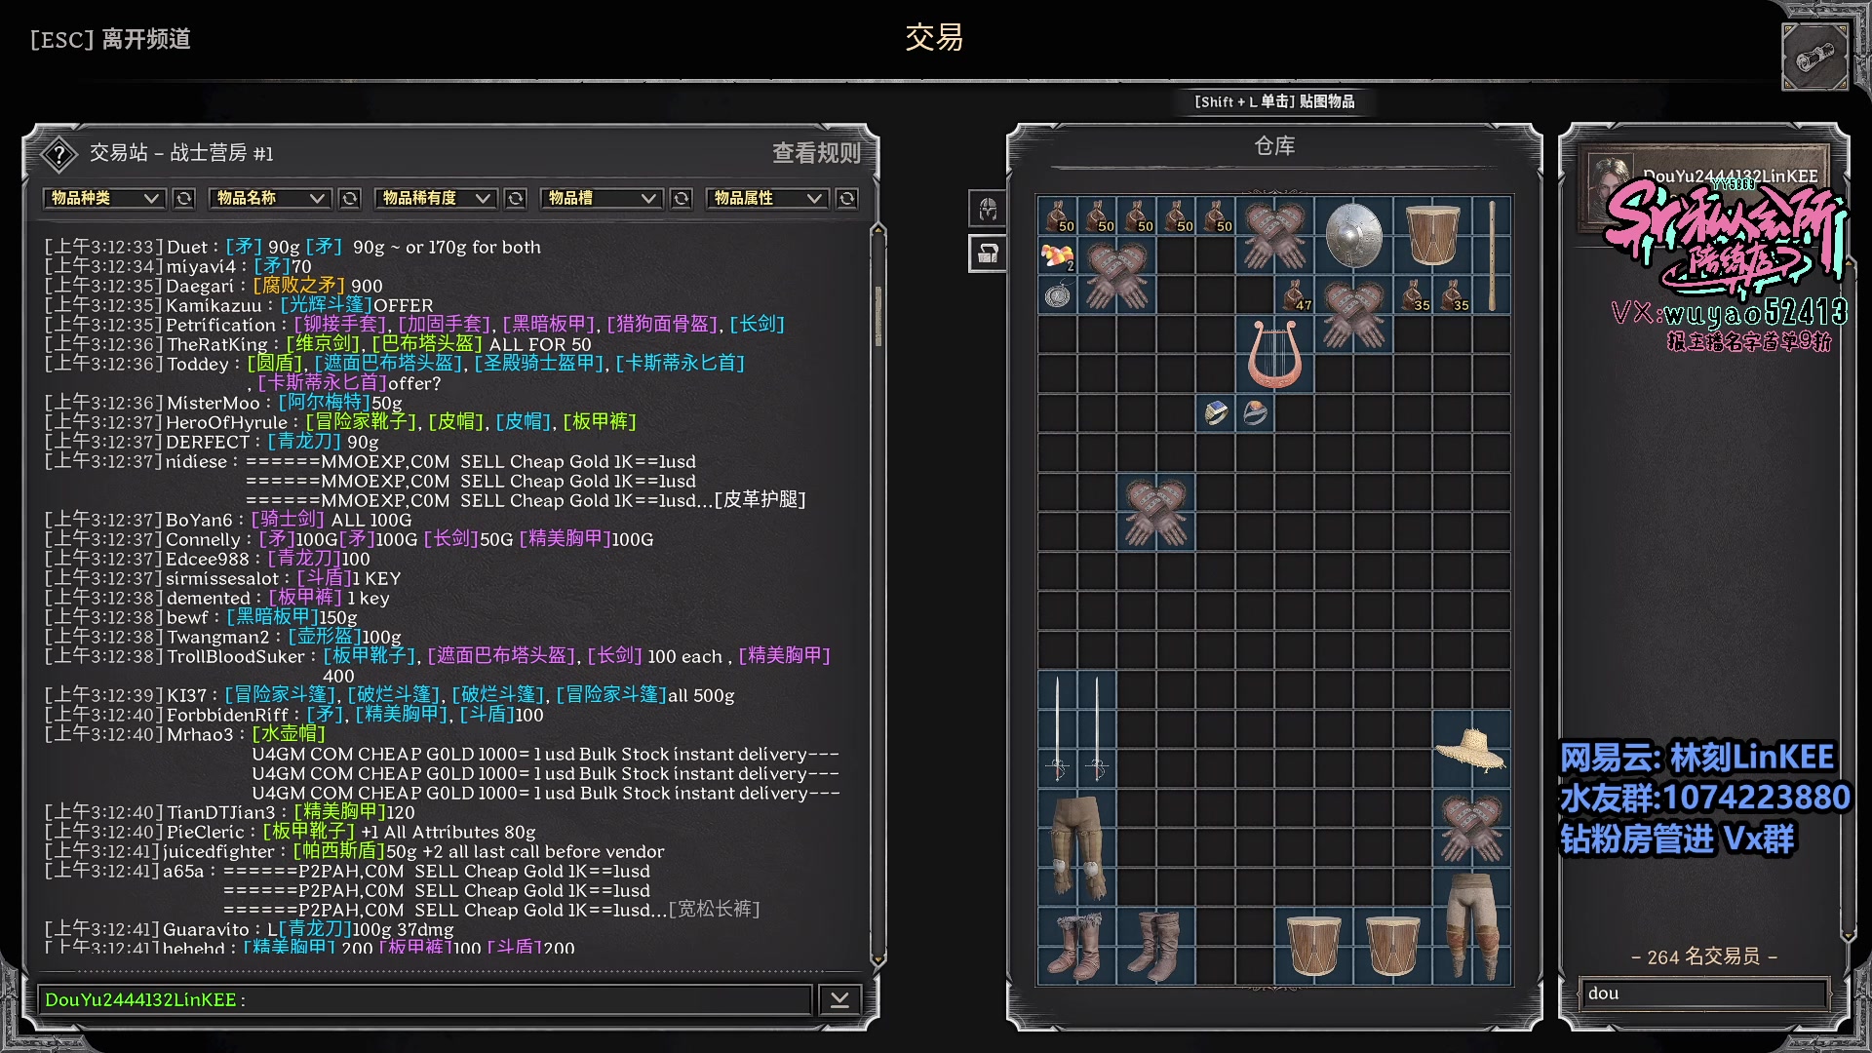Open the 物品稀有度 rarity dropdown
1872x1053 pixels.
coord(435,198)
